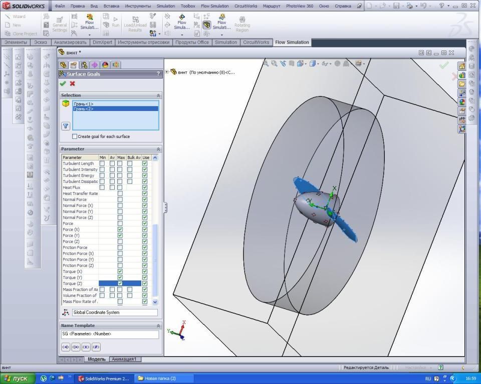Click Rotating Region toolbar icon
This screenshot has height=384, width=481.
click(x=242, y=24)
